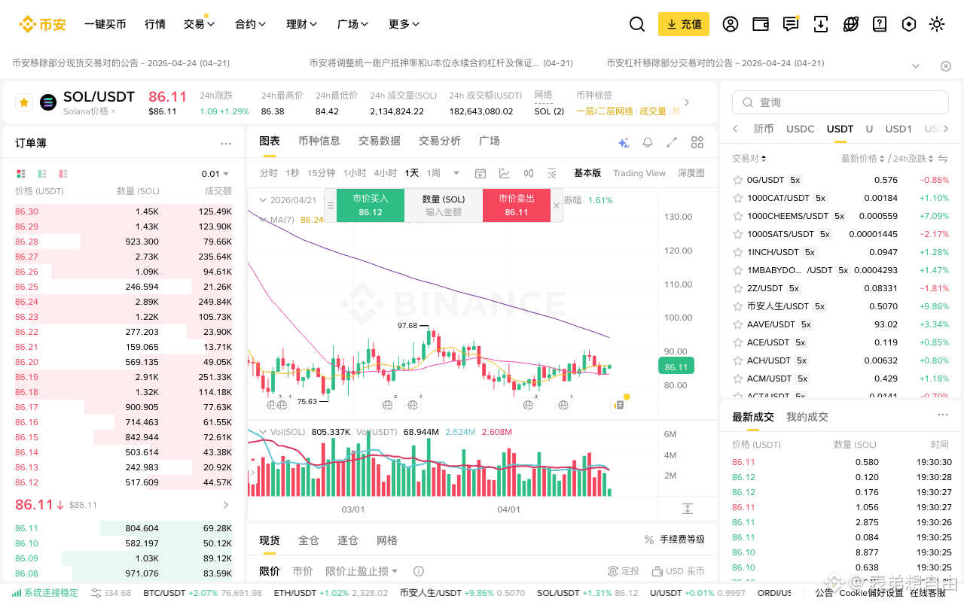Open the 更多 dropdown menu
This screenshot has height=602, width=964.
coord(404,24)
